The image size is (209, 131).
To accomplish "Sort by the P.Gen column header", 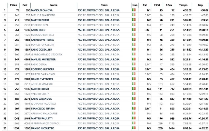I will (13, 5).
